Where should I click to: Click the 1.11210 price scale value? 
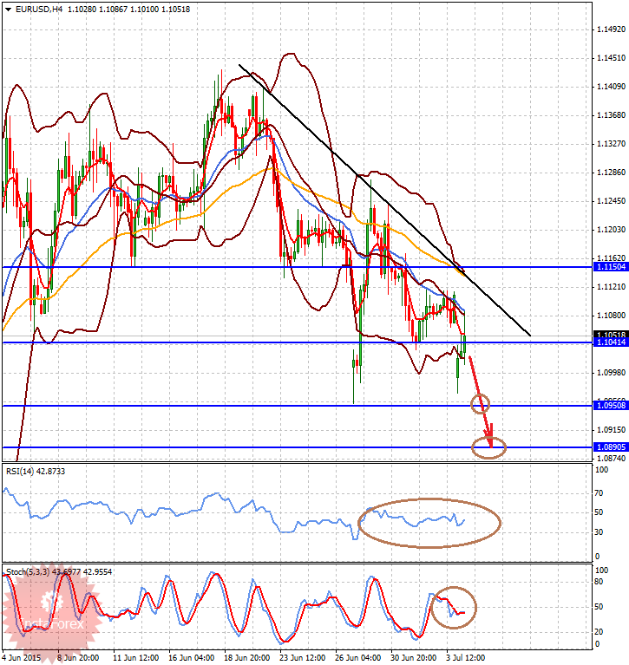611,287
